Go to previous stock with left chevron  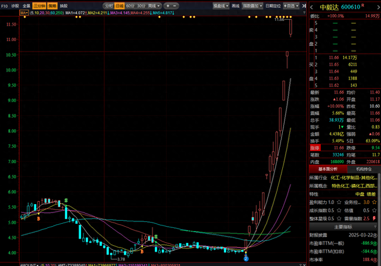click(311, 8)
